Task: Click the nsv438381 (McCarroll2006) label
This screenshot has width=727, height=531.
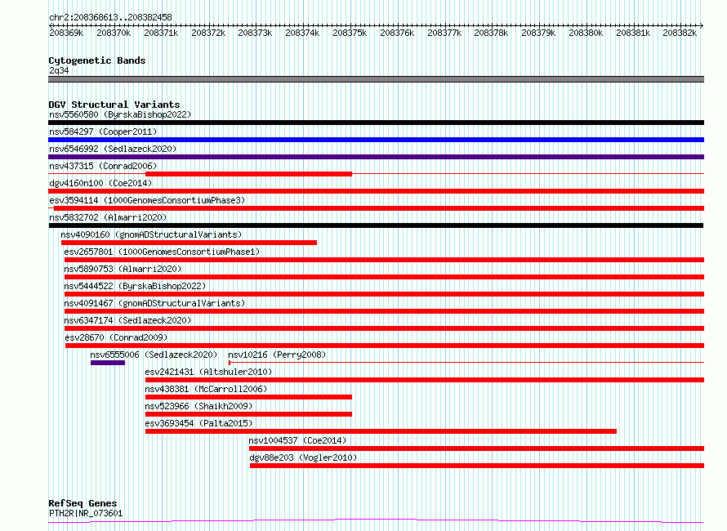Action: click(x=206, y=389)
